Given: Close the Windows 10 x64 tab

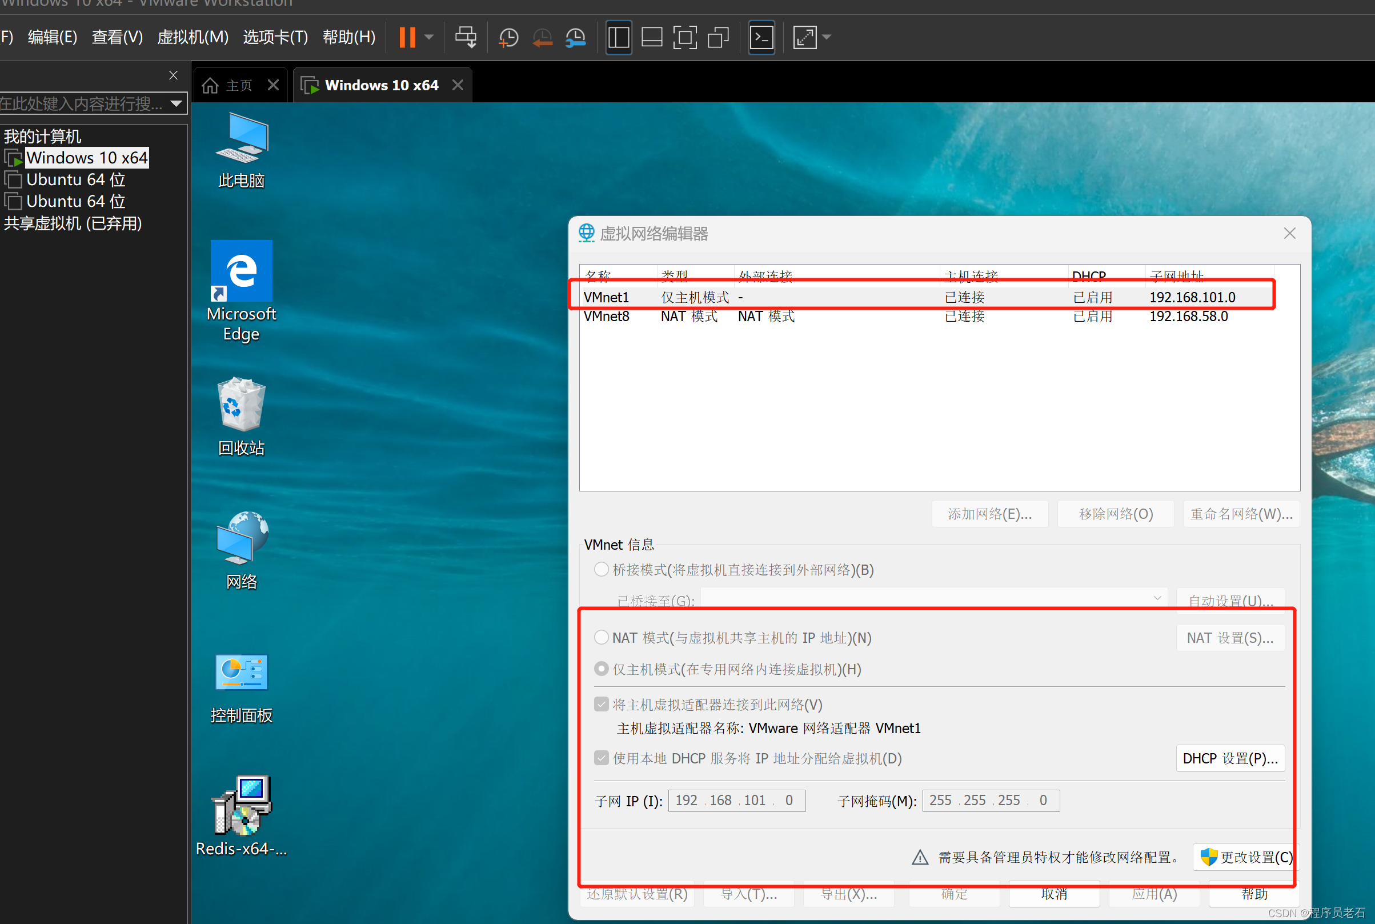Looking at the screenshot, I should coord(458,86).
